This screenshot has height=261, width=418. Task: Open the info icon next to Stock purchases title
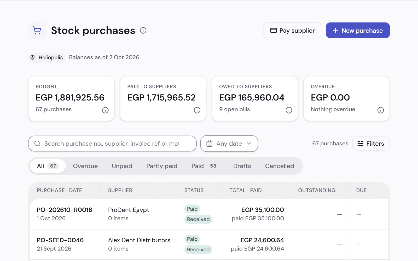point(143,31)
